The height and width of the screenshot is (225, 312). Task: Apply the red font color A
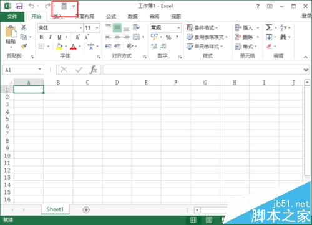click(73, 47)
